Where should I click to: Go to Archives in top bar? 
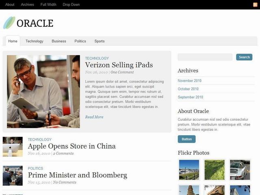[x=27, y=4]
